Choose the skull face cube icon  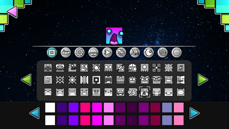[x=157, y=92]
